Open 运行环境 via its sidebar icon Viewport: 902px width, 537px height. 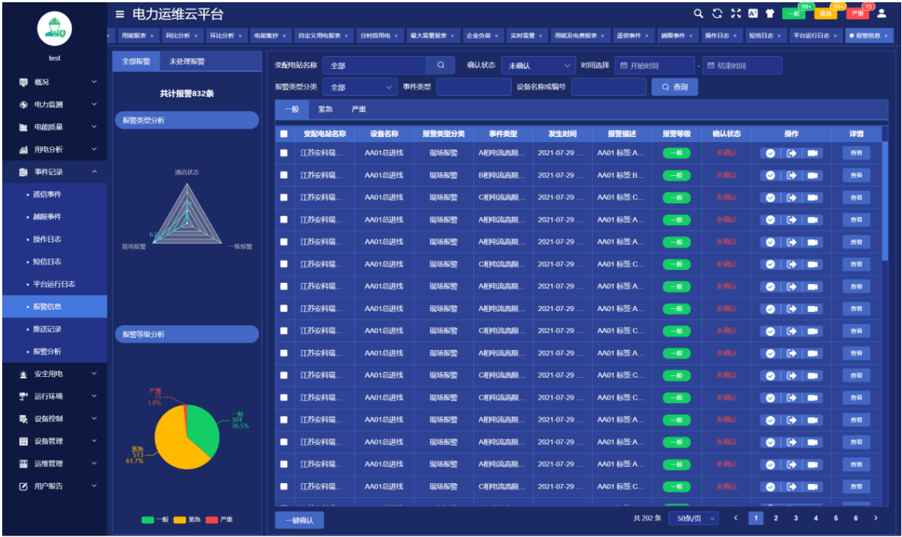tap(23, 396)
